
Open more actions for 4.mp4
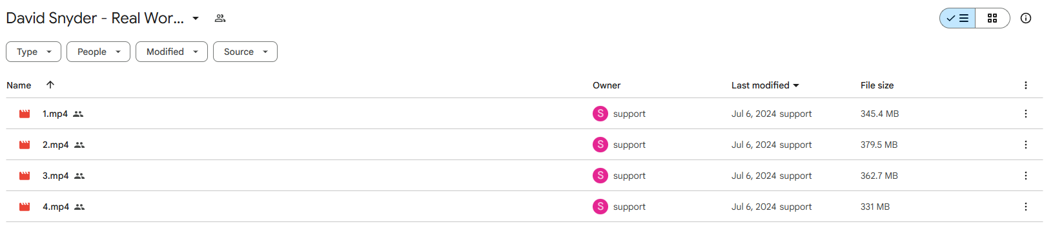coord(1025,207)
